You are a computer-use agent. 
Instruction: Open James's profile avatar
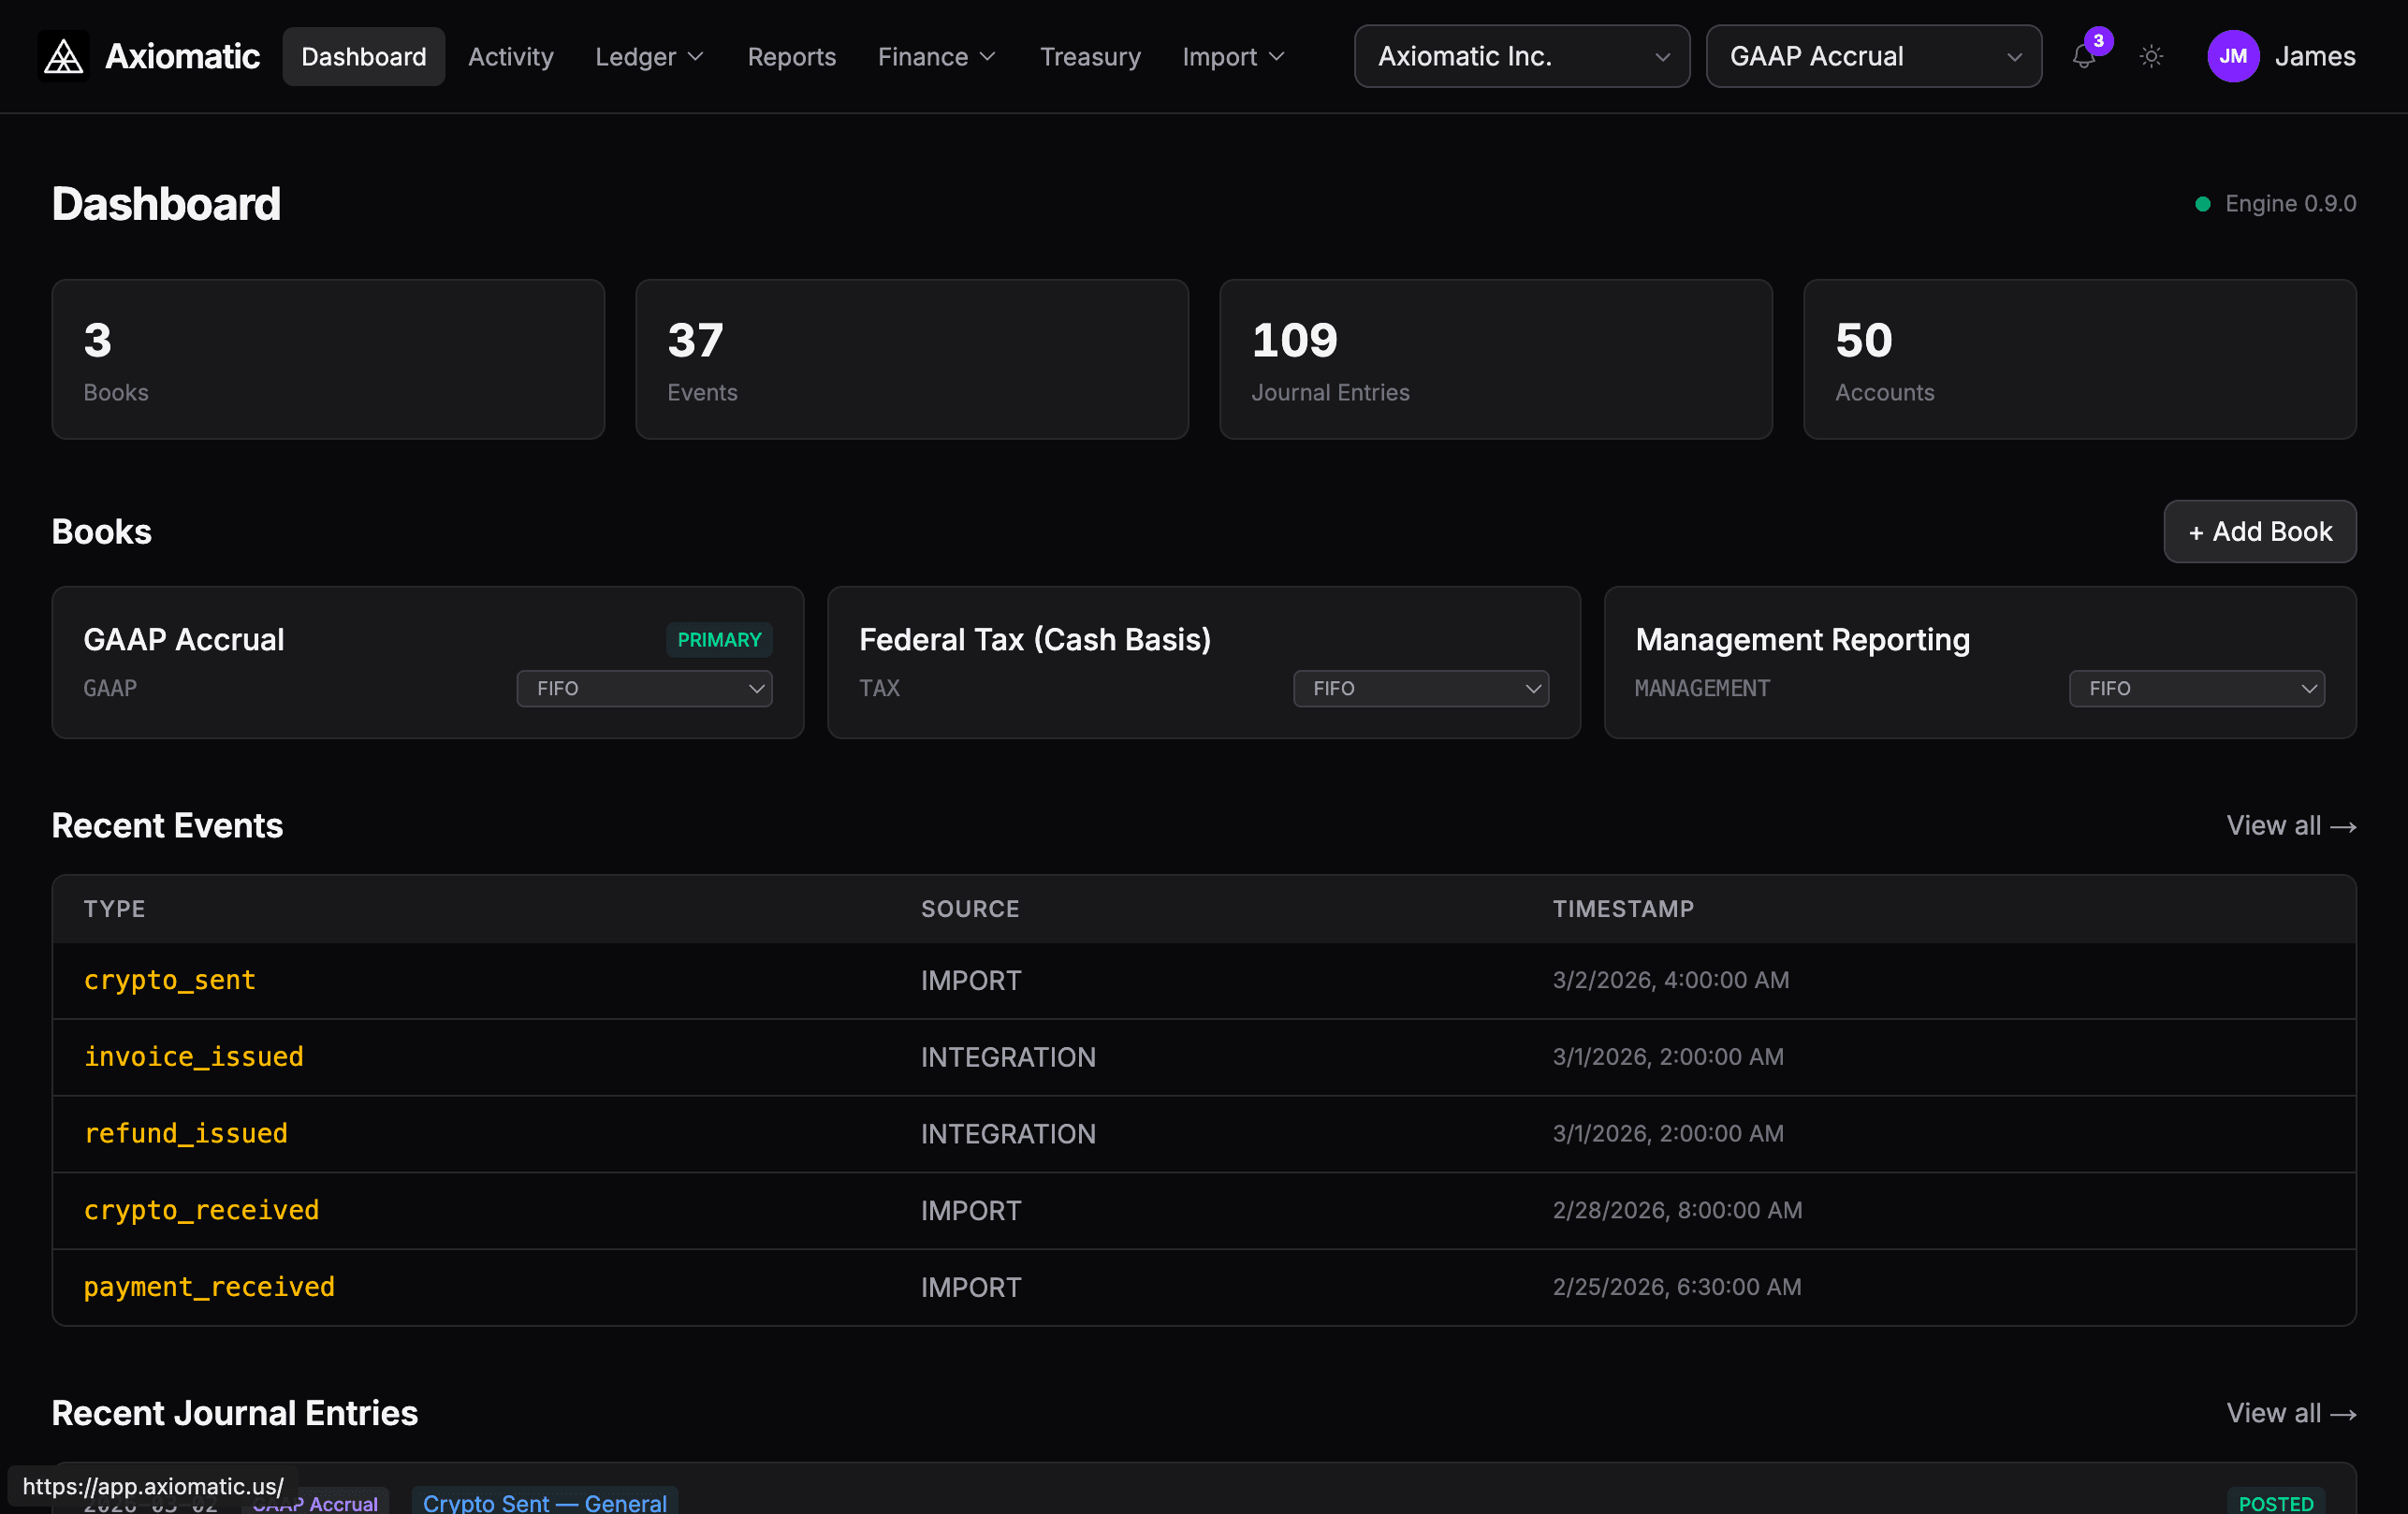coord(2233,56)
